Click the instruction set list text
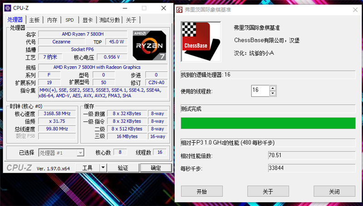The image size is (363, 206). (x=103, y=93)
